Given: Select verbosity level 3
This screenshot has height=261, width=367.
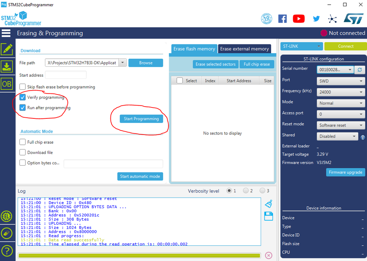Looking at the screenshot, I should 262,191.
